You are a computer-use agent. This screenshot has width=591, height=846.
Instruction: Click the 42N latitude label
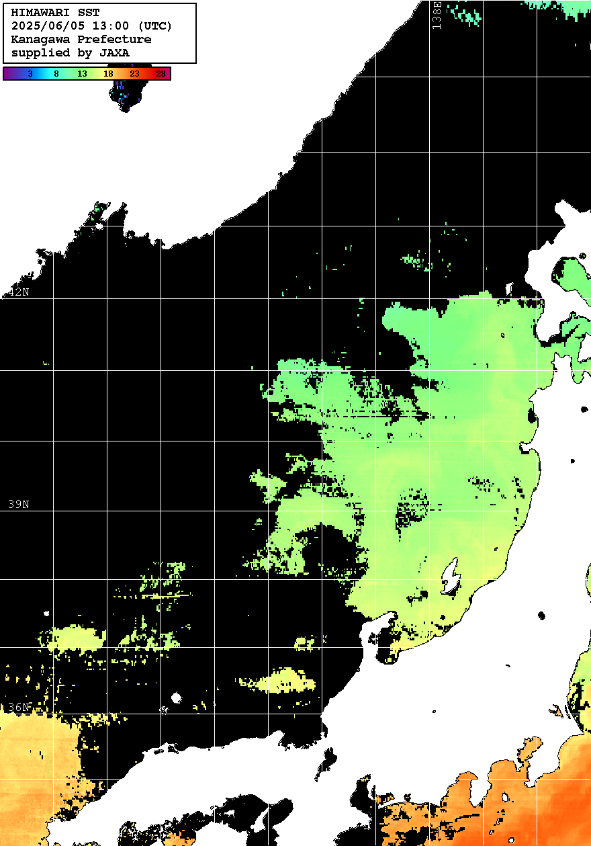tap(19, 292)
